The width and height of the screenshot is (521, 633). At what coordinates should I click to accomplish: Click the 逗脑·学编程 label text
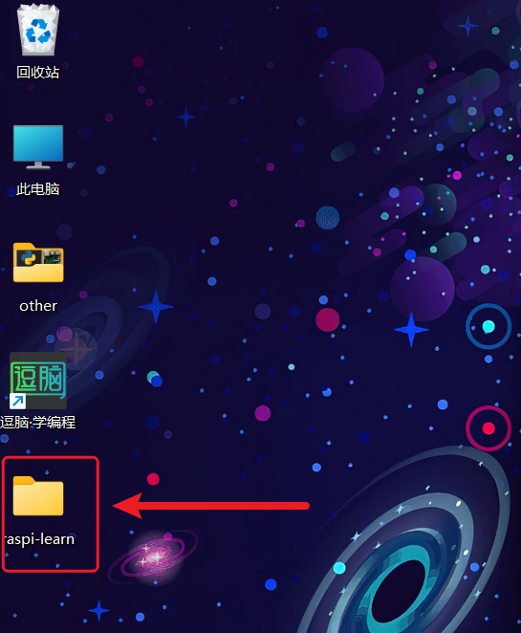pyautogui.click(x=38, y=423)
